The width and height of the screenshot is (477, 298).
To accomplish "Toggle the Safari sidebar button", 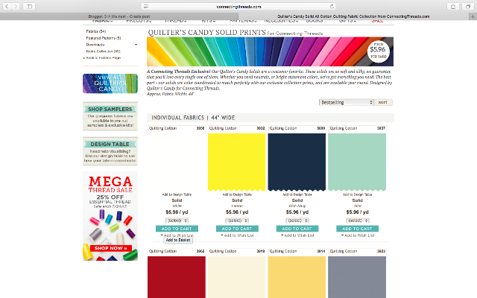I will point(29,6).
